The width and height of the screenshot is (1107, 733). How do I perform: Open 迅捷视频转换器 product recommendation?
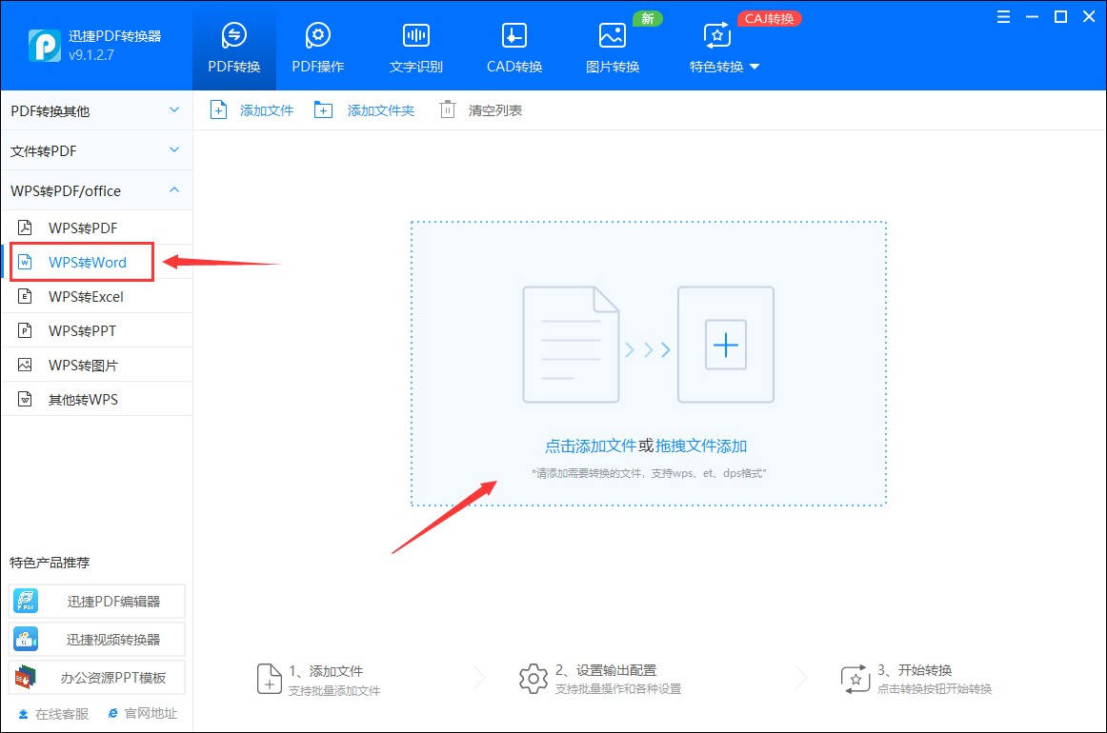[x=97, y=639]
